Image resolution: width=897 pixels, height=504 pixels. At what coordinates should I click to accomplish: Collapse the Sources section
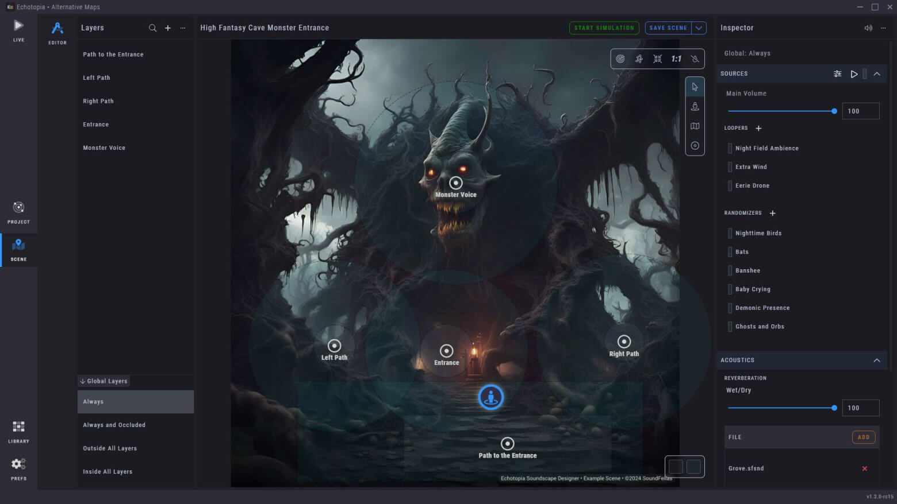click(x=876, y=74)
